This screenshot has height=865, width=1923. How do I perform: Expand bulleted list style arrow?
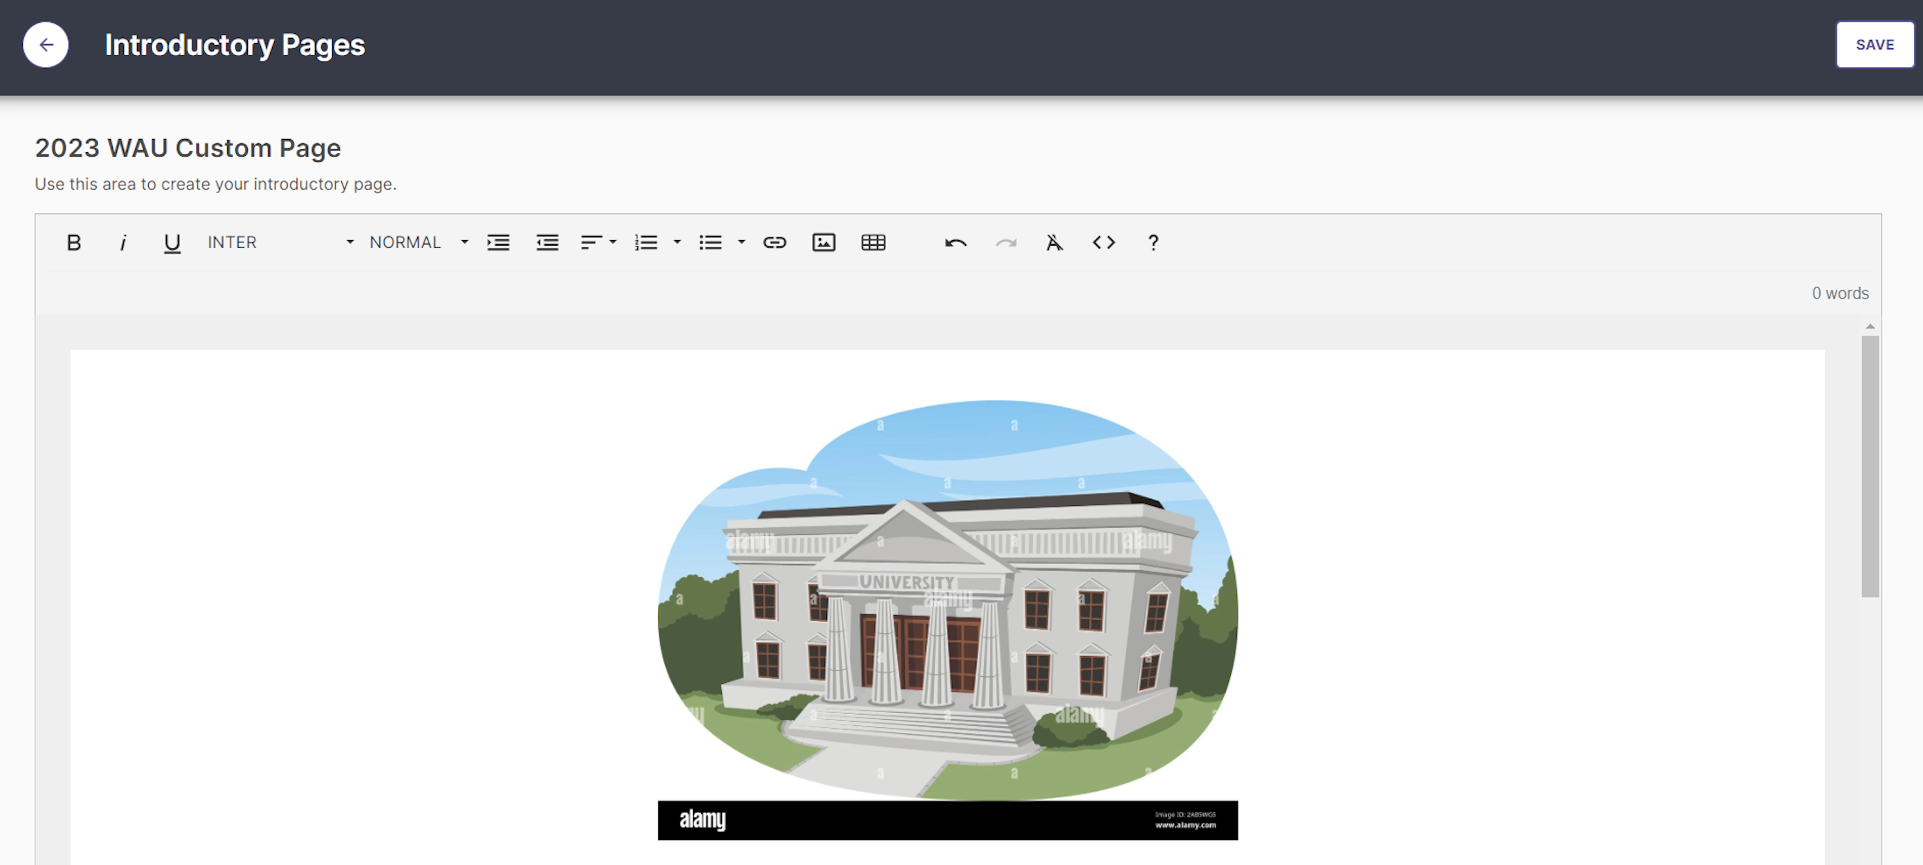click(741, 243)
